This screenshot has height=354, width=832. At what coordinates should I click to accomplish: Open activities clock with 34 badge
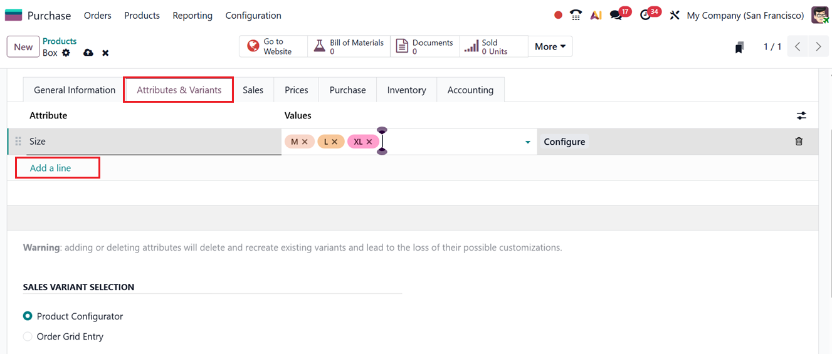click(x=650, y=14)
